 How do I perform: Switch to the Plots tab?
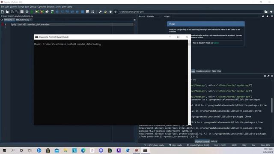pyautogui.click(x=214, y=71)
